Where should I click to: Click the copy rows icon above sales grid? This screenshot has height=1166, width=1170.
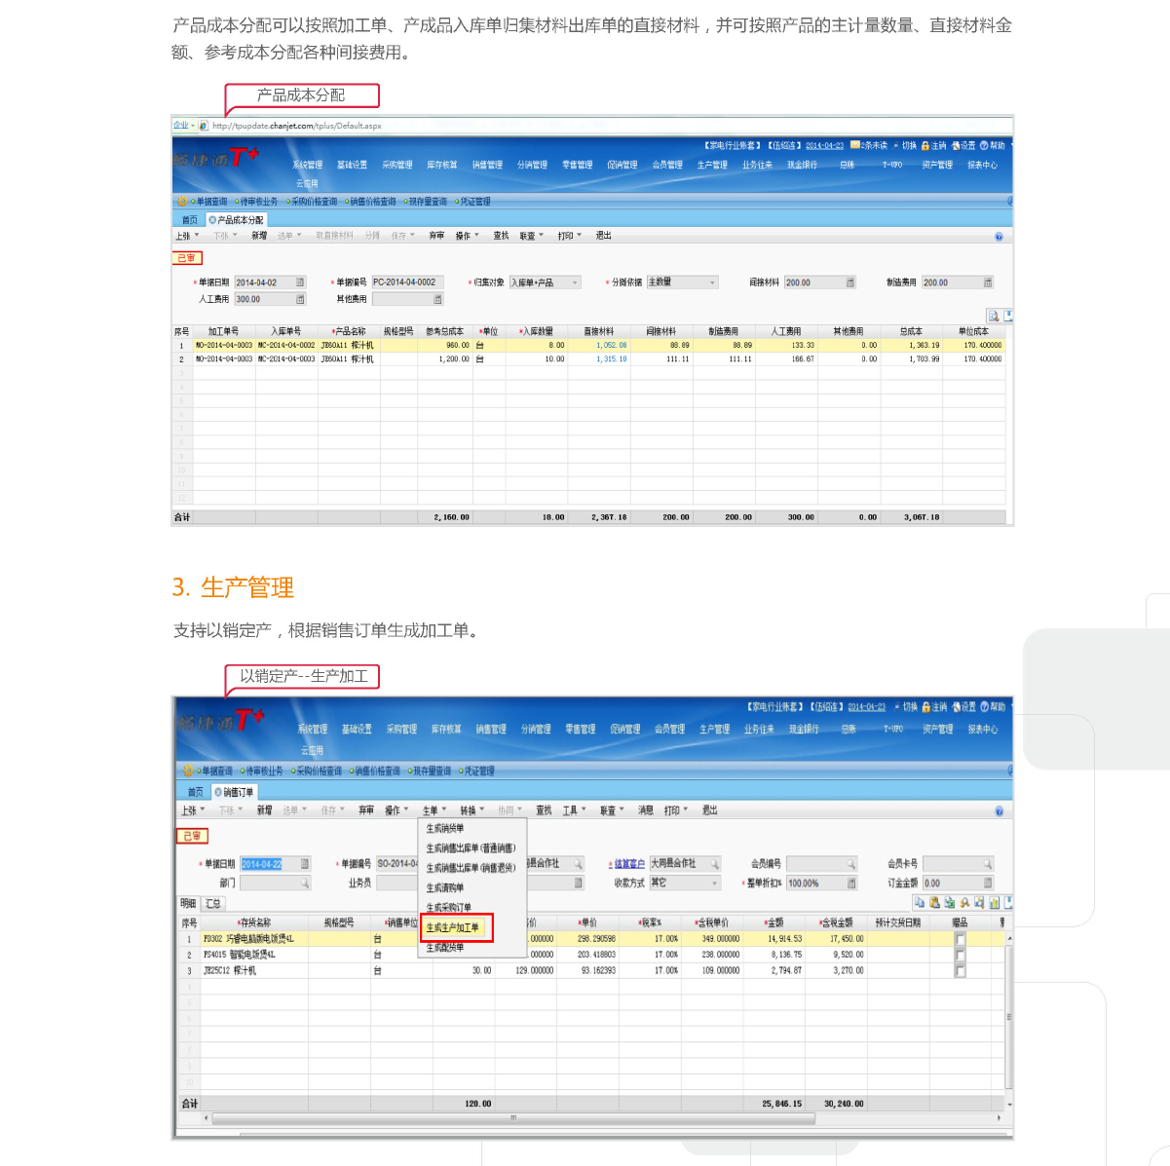pos(920,903)
